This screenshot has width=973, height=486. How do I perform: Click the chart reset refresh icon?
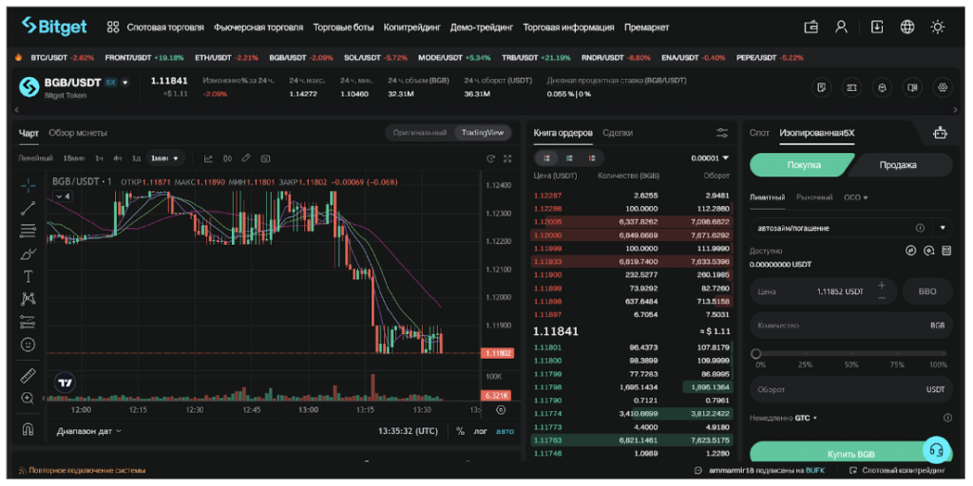click(491, 159)
